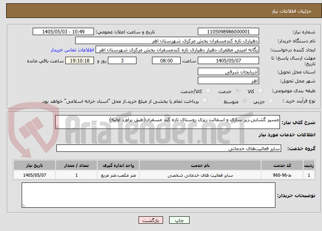Click the نام خدمت column header

point(200,165)
